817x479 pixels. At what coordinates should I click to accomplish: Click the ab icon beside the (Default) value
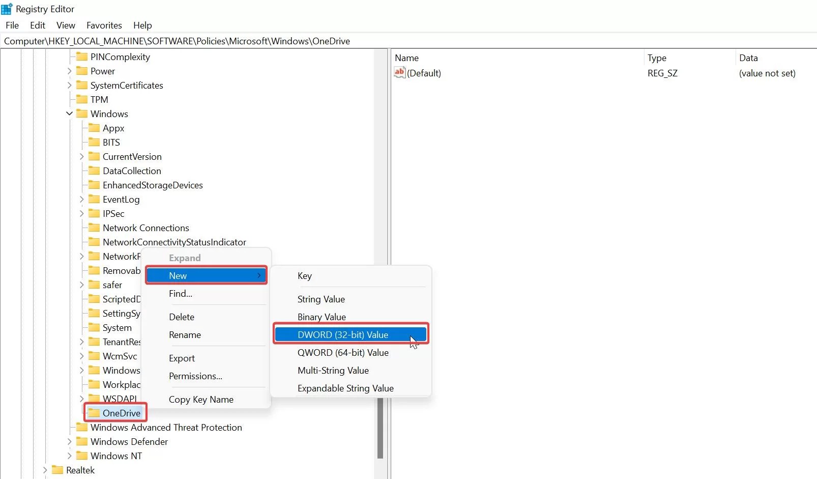click(400, 73)
